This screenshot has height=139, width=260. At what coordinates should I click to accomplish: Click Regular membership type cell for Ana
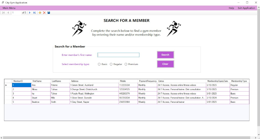(x=239, y=85)
